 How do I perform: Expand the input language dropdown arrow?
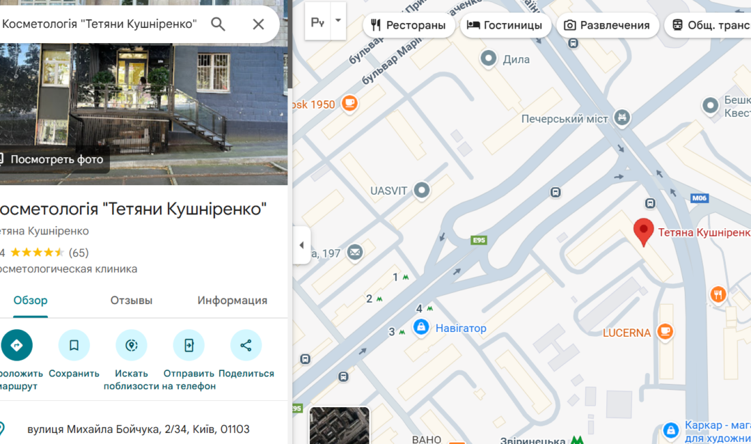point(338,20)
